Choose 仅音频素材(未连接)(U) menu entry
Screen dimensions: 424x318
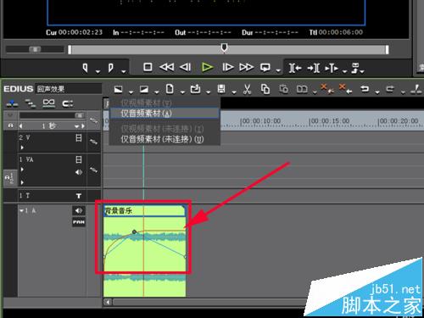(x=165, y=139)
